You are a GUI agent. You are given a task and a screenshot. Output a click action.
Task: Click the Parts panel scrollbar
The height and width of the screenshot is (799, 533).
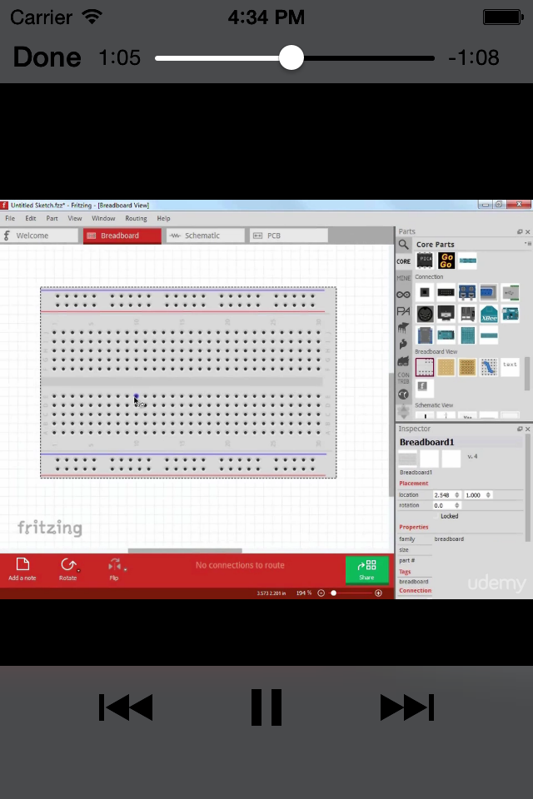point(527,374)
